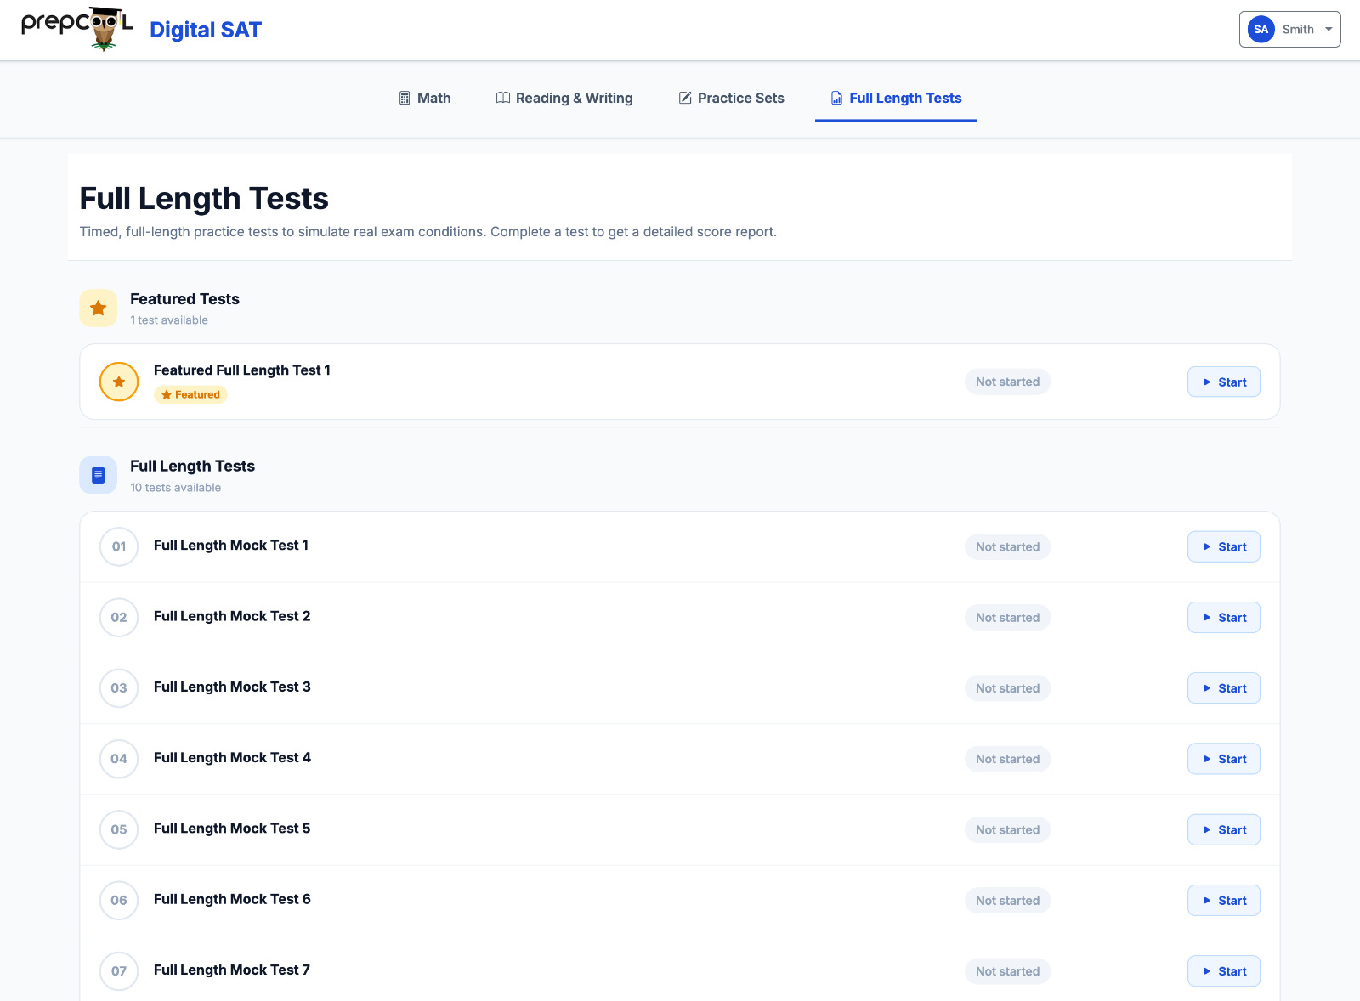The height and width of the screenshot is (1001, 1360).
Task: Select the Full Length Tests tab
Action: pos(896,98)
